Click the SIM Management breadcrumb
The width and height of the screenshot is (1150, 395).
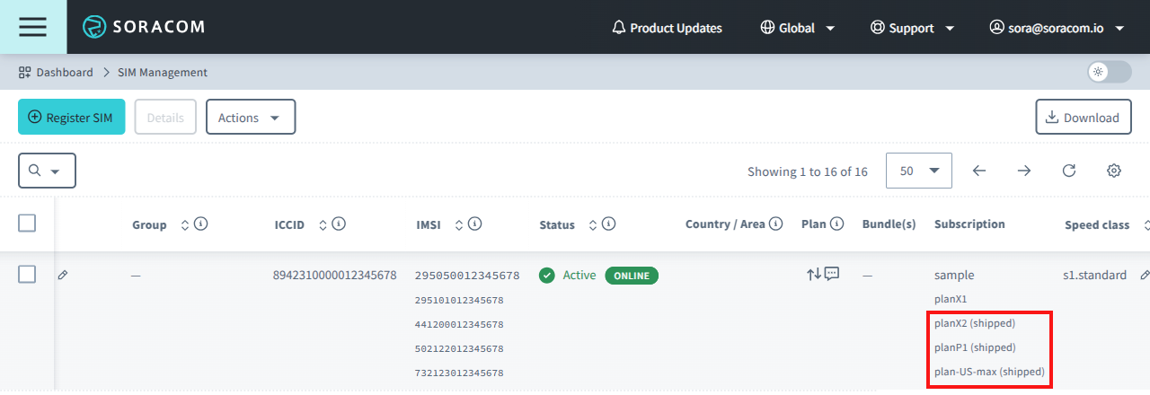coord(163,72)
